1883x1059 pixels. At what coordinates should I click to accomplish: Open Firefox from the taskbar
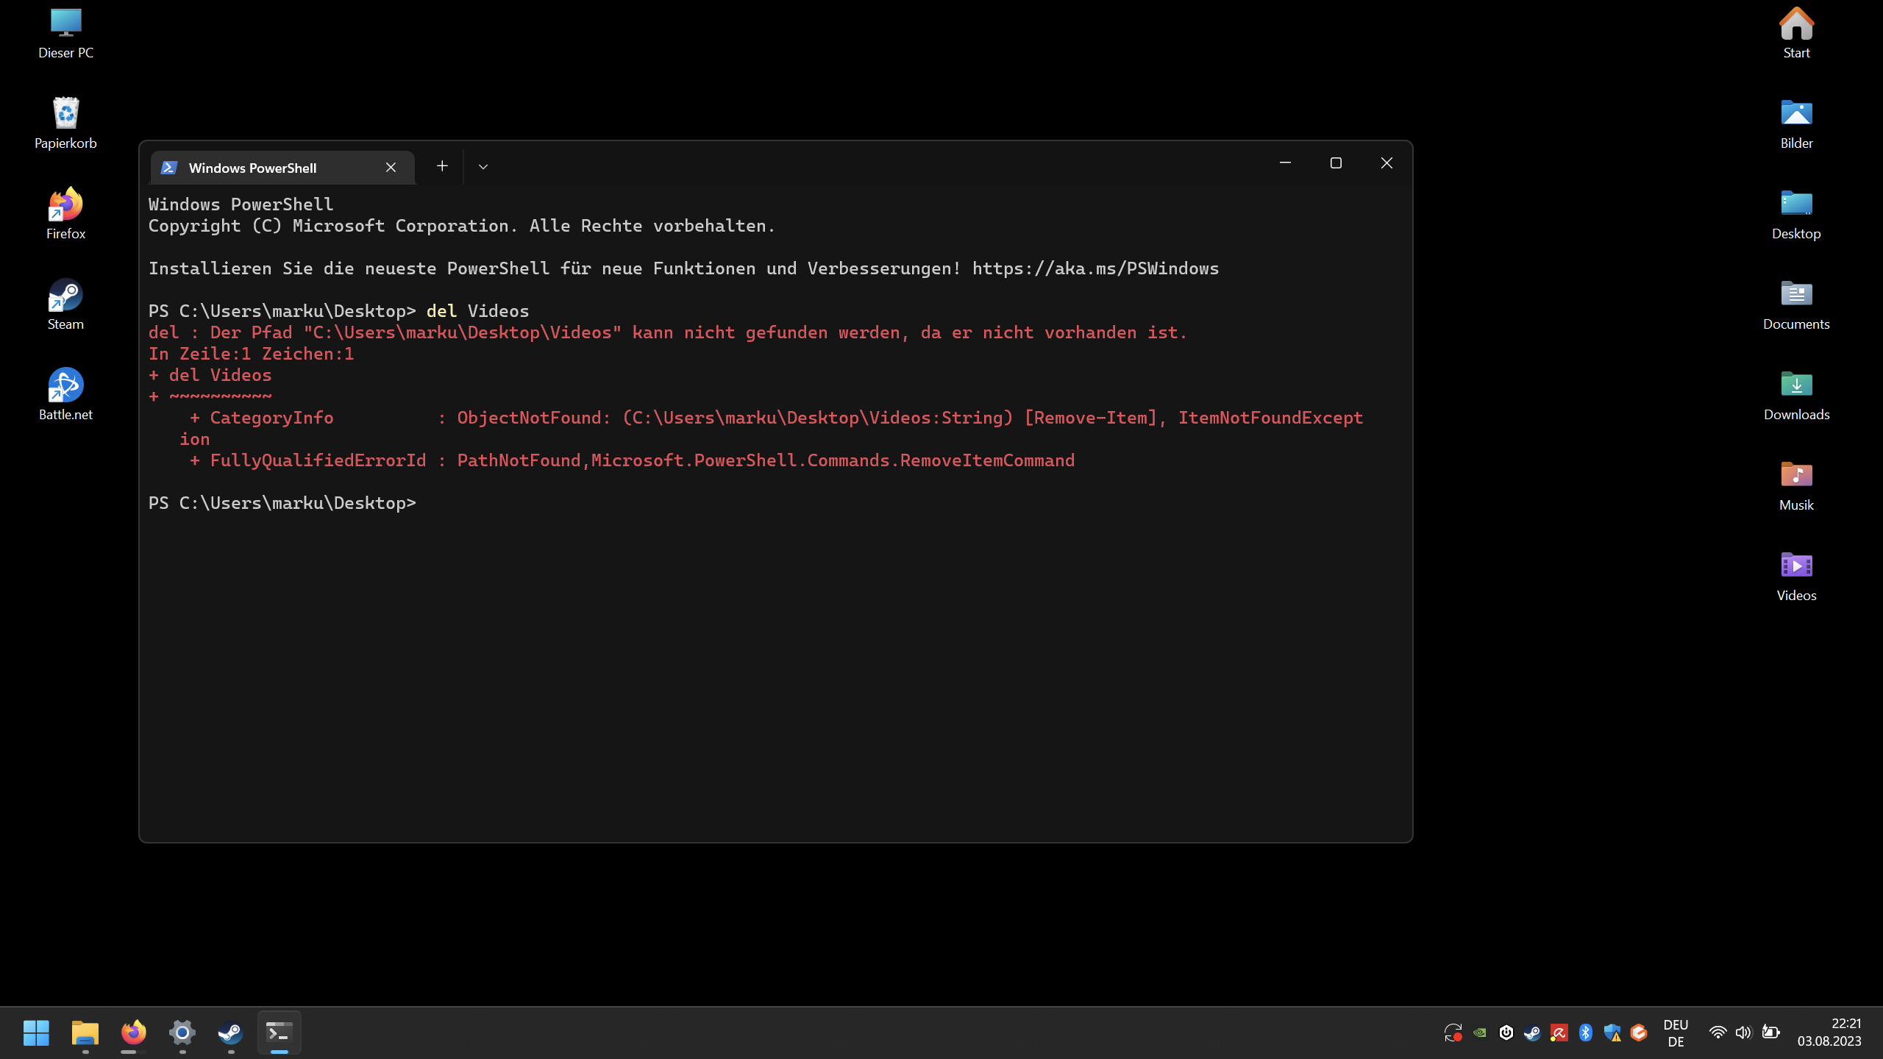[133, 1033]
